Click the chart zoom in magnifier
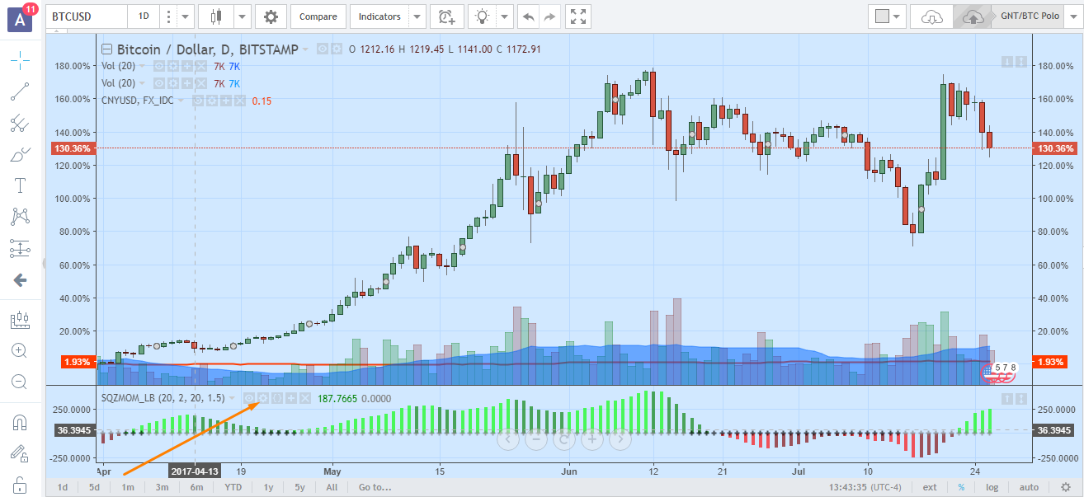Image resolution: width=1084 pixels, height=497 pixels. coord(20,350)
